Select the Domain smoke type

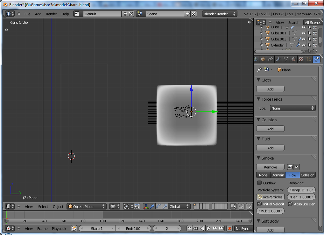tap(278, 175)
